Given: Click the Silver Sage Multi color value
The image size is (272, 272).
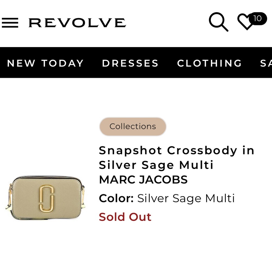Looking at the screenshot, I should coord(186,198).
